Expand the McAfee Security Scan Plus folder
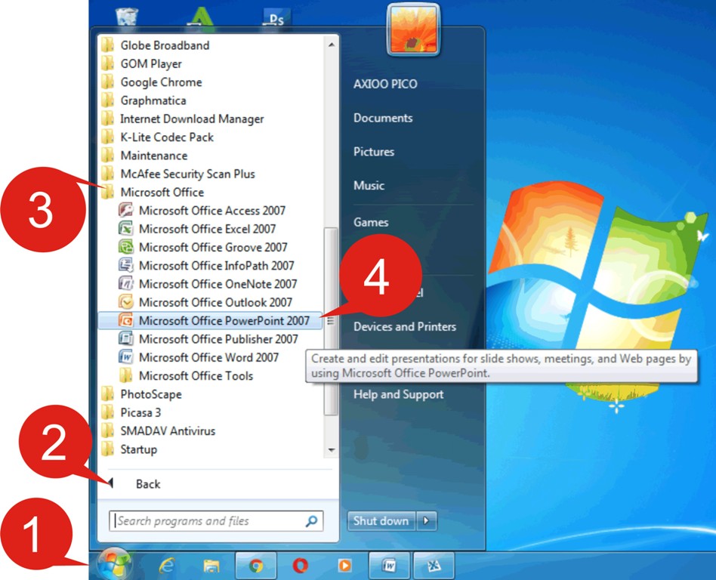This screenshot has width=716, height=580. pos(178,174)
